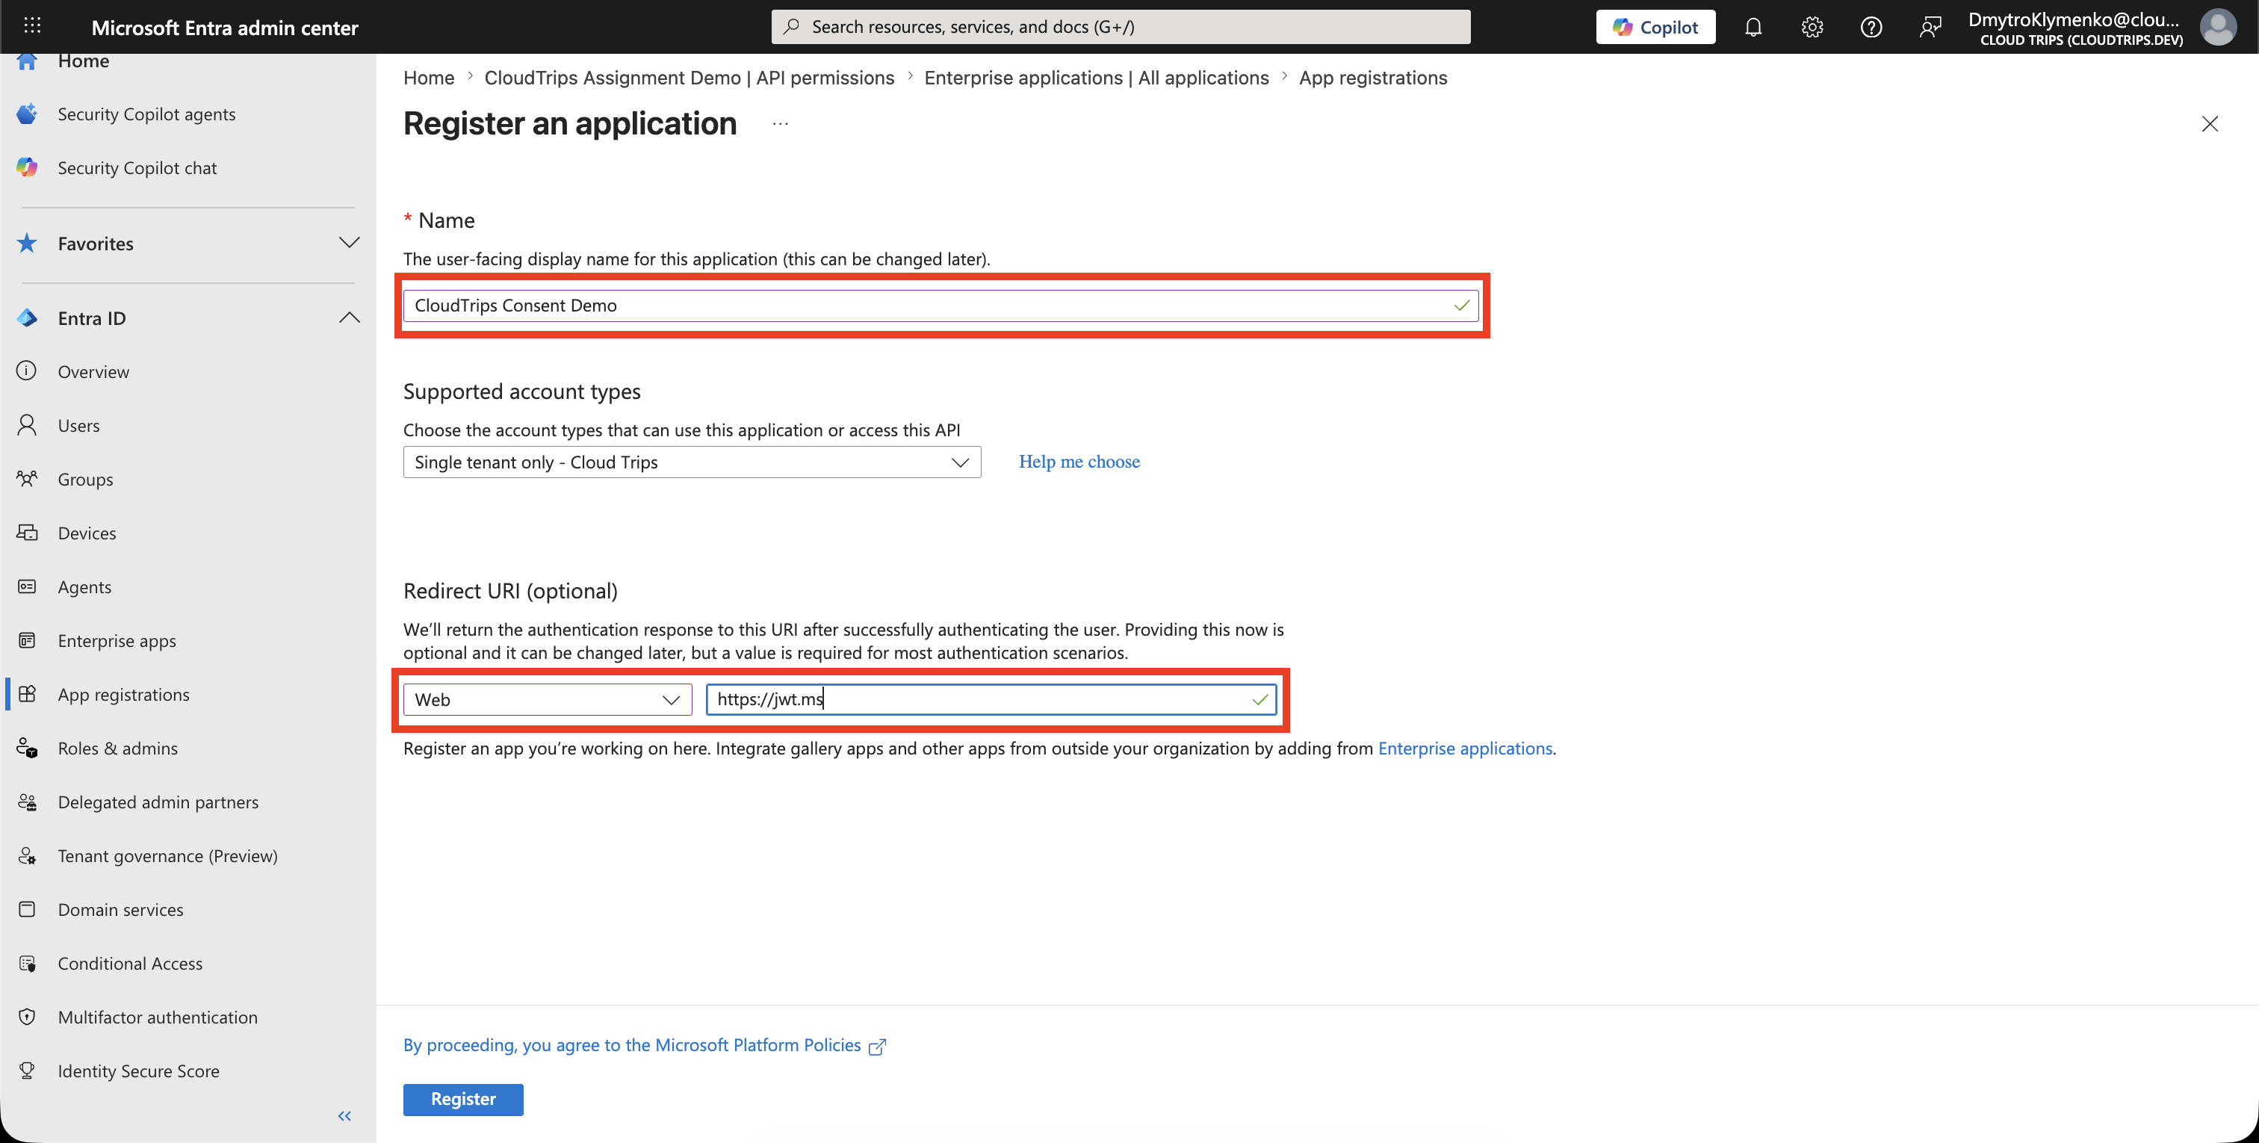Select Enterprise apps in the sidebar
This screenshot has height=1143, width=2259.
pos(117,640)
